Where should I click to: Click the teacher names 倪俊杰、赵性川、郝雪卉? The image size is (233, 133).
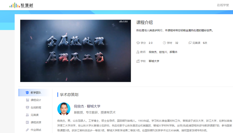point(163,52)
